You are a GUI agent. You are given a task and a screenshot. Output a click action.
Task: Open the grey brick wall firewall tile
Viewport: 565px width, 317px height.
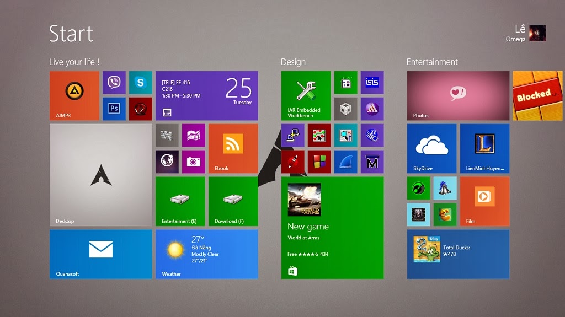tap(167, 136)
